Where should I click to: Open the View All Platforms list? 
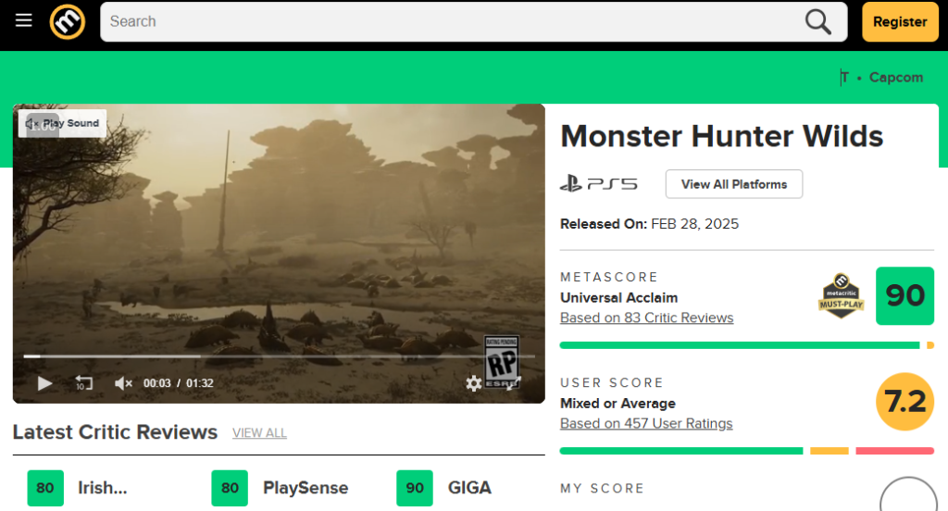coord(733,184)
